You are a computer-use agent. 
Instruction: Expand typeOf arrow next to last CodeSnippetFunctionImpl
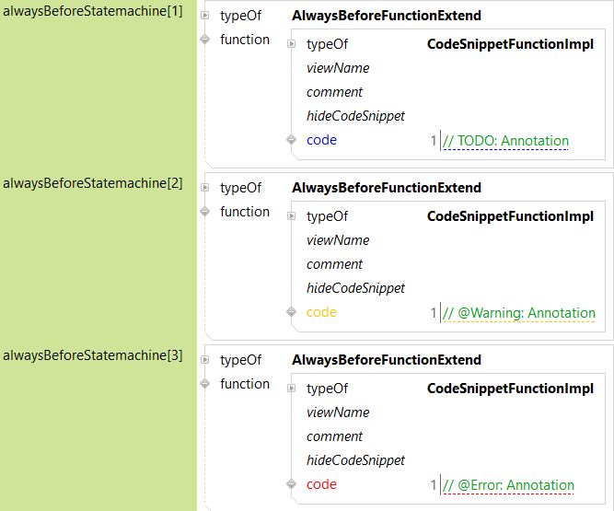pyautogui.click(x=291, y=389)
